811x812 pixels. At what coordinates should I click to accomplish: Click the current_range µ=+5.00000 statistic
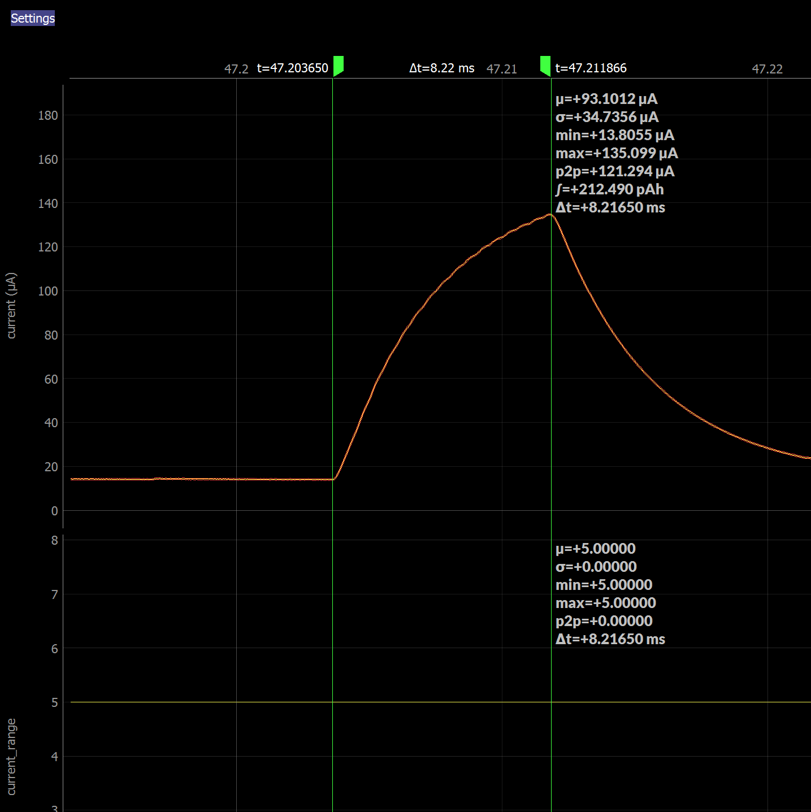point(595,549)
